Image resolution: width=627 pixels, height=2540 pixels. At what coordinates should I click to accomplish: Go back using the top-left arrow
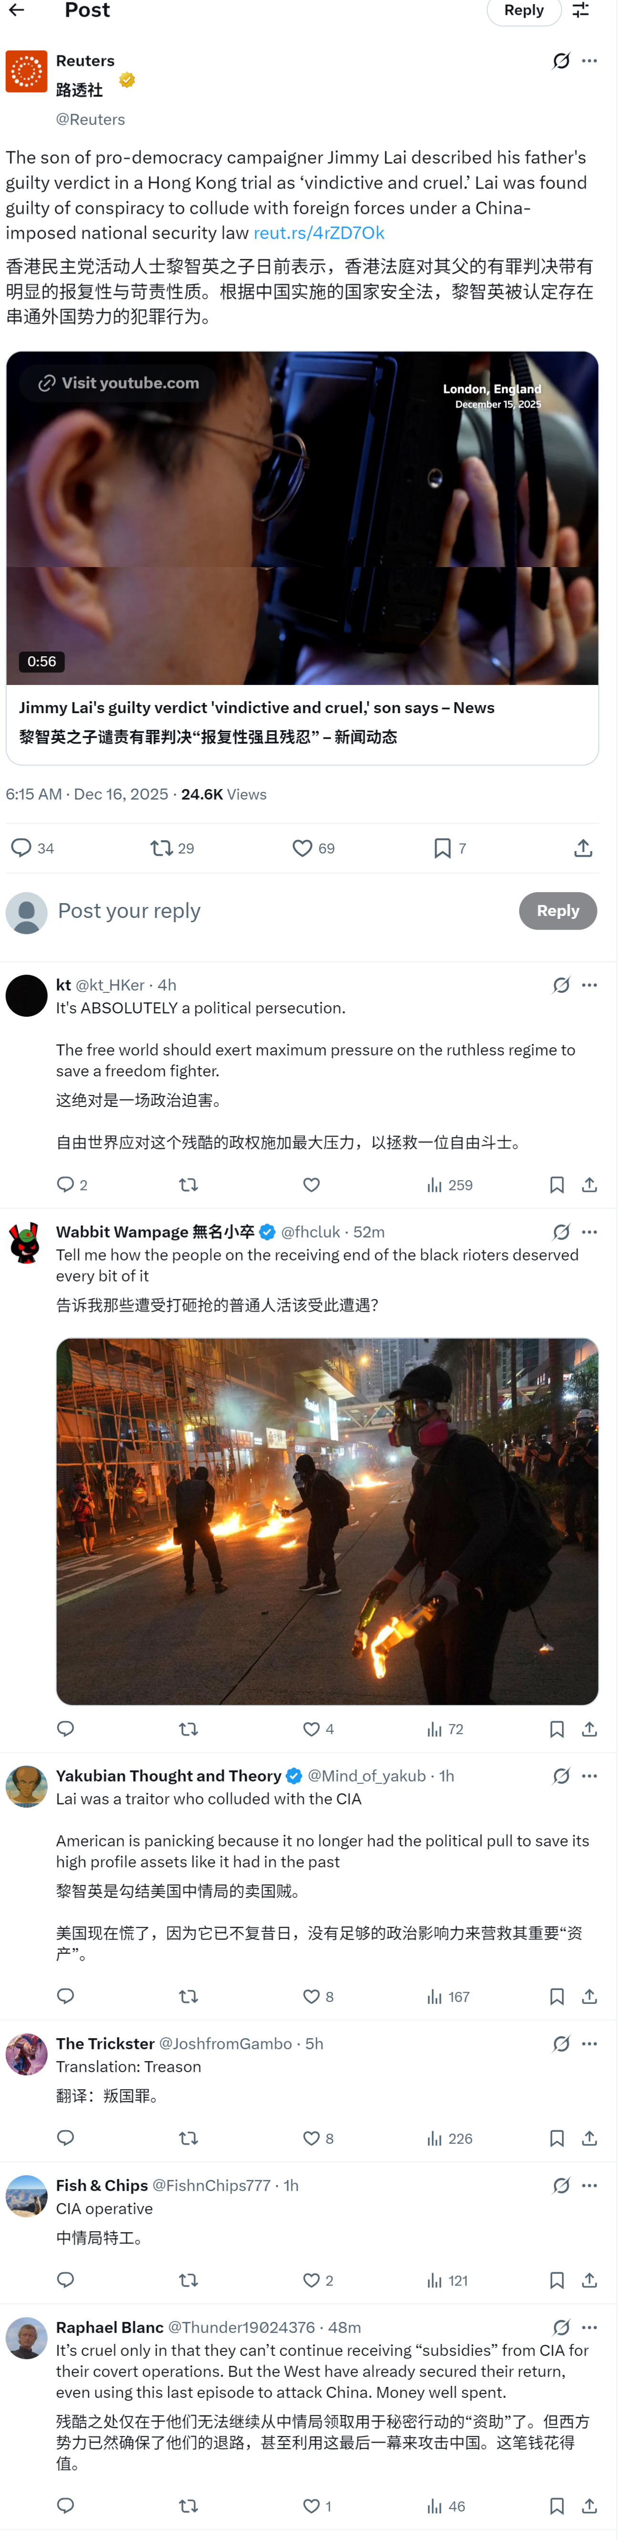17,10
